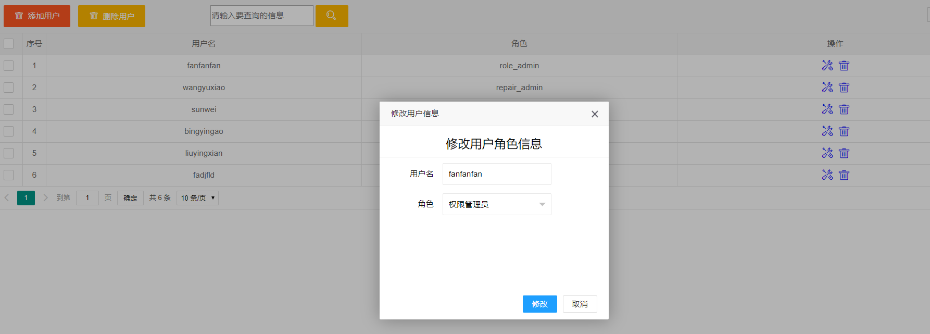930x334 pixels.
Task: Click username cell fadjfld
Action: click(204, 175)
